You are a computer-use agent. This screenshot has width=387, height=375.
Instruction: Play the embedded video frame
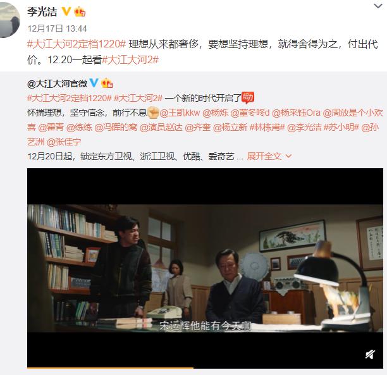[205, 268]
